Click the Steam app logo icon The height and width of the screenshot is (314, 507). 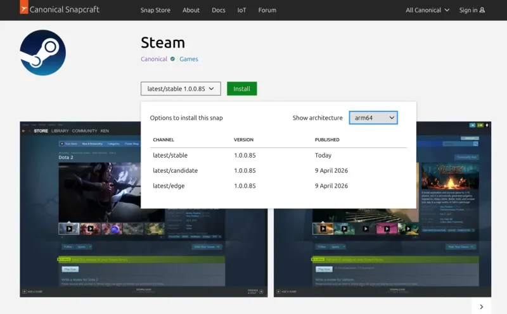[42, 53]
